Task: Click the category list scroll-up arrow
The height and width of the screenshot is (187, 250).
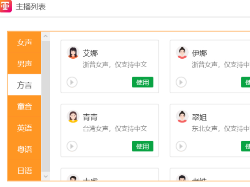Action: click(46, 36)
